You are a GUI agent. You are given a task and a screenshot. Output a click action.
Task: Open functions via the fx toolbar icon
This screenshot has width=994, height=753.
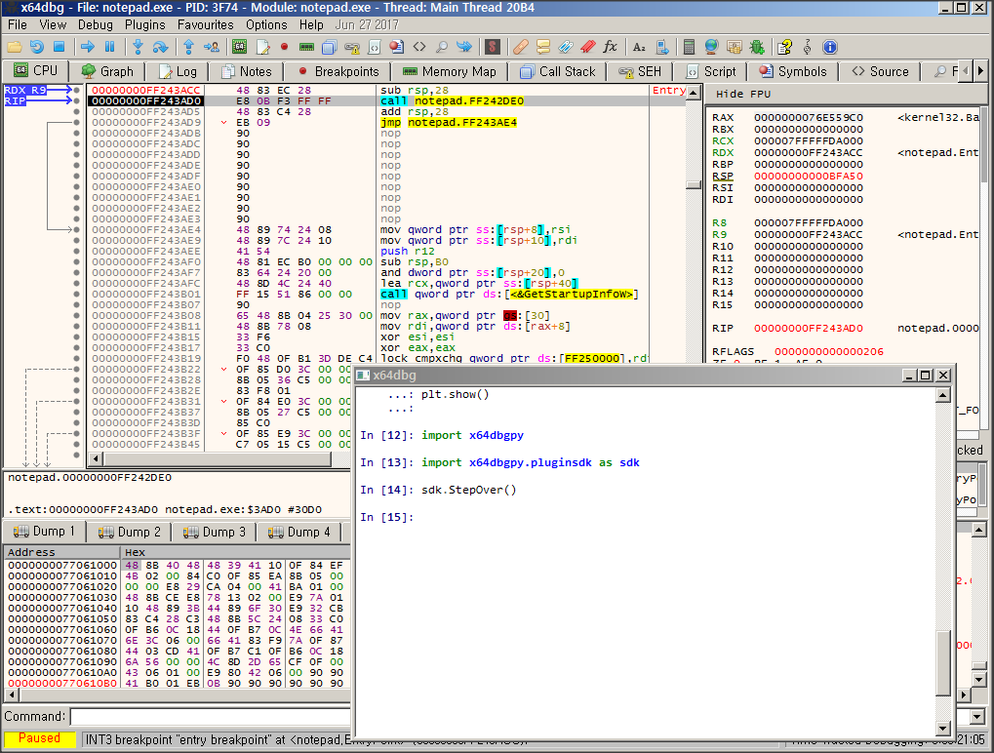pyautogui.click(x=611, y=47)
